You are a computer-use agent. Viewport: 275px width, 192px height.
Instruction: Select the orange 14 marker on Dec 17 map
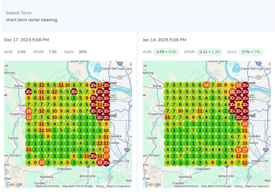tap(106, 150)
